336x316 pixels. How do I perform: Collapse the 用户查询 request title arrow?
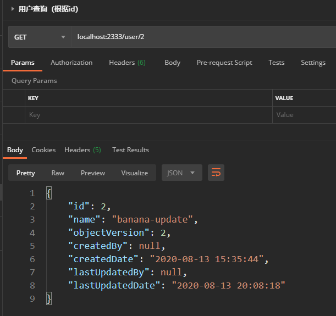coord(13,9)
